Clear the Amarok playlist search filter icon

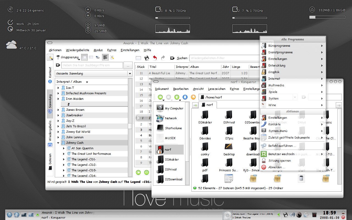(x=172, y=58)
